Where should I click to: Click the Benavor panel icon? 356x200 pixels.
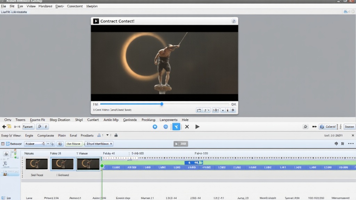pyautogui.click(x=8, y=144)
